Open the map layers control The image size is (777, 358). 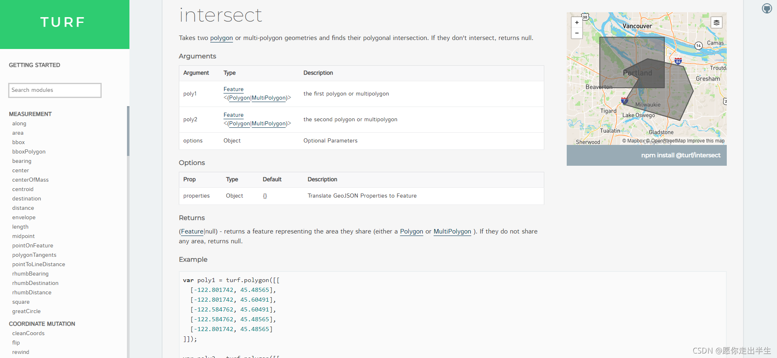pyautogui.click(x=716, y=22)
